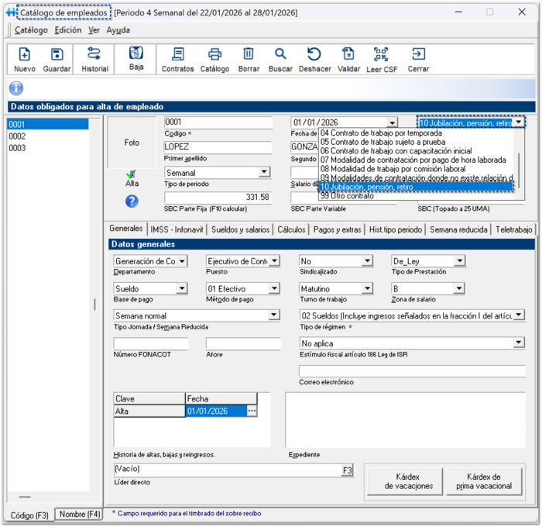Expand the Tipo de periodo dropdown
This screenshot has width=542, height=527.
(x=264, y=172)
